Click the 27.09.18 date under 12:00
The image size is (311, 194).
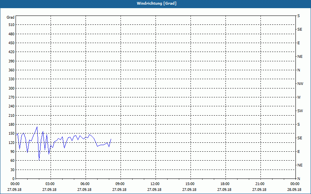pyautogui.click(x=154, y=190)
